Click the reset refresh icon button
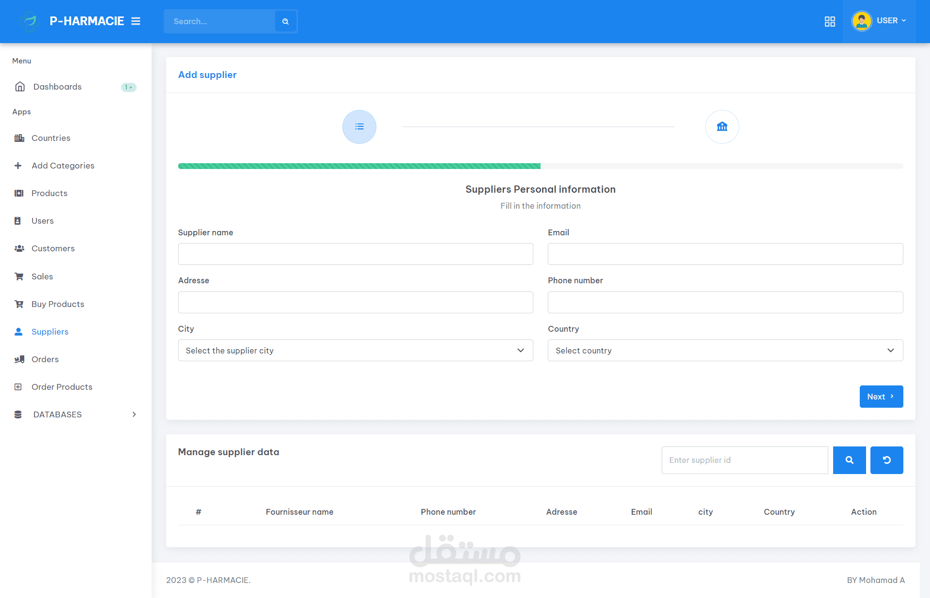 point(886,460)
